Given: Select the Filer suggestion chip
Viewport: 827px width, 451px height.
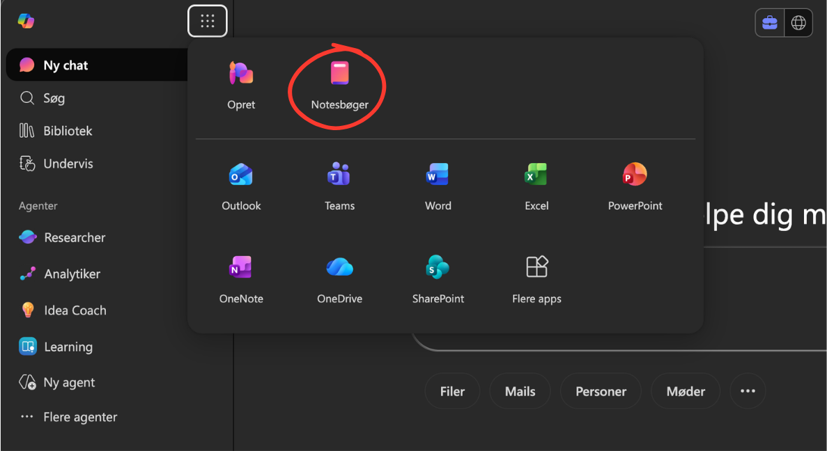Looking at the screenshot, I should (452, 391).
